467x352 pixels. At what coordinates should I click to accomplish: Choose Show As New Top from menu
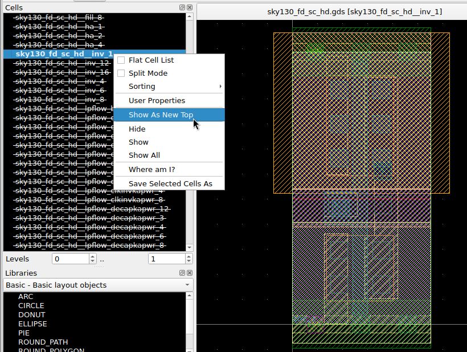click(x=161, y=114)
